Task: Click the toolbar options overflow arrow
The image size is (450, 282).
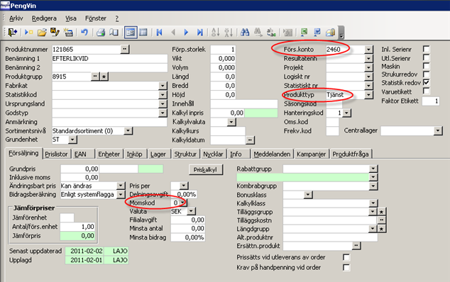Action: click(x=341, y=33)
